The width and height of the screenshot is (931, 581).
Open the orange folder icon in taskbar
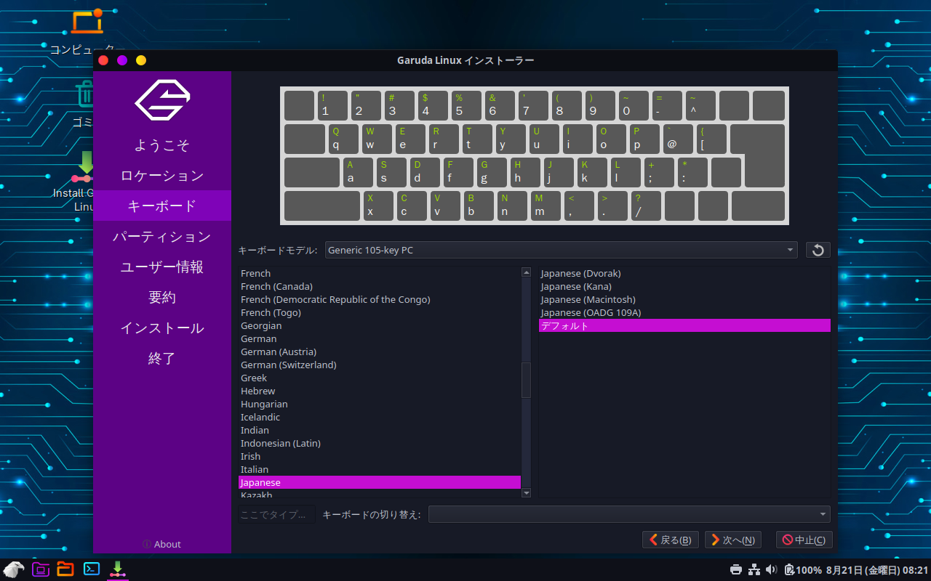click(x=65, y=569)
